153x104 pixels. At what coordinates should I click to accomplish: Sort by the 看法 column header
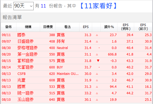click(67, 27)
